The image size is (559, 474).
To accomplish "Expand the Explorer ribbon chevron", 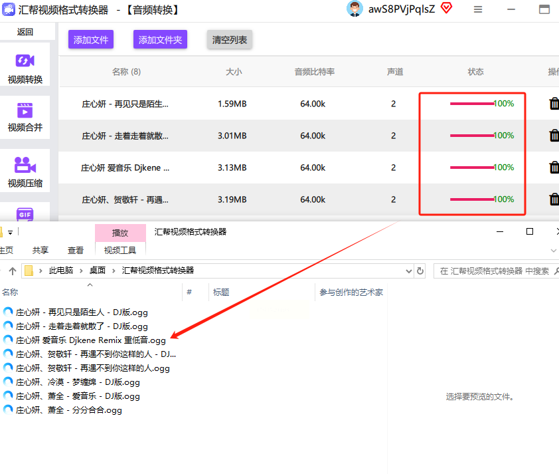I will point(554,250).
